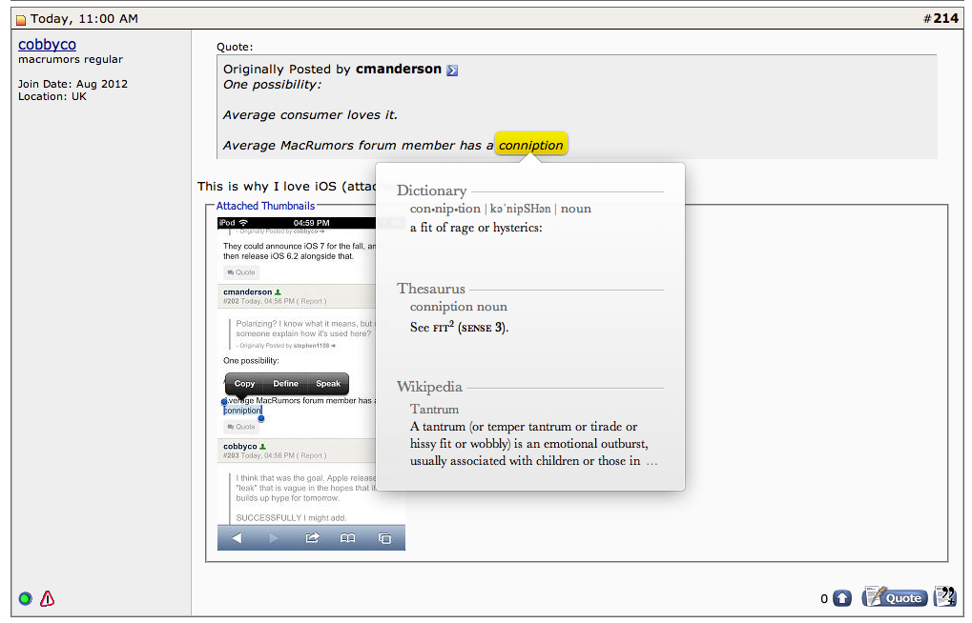Click the Attached Thumbnails label

(265, 206)
